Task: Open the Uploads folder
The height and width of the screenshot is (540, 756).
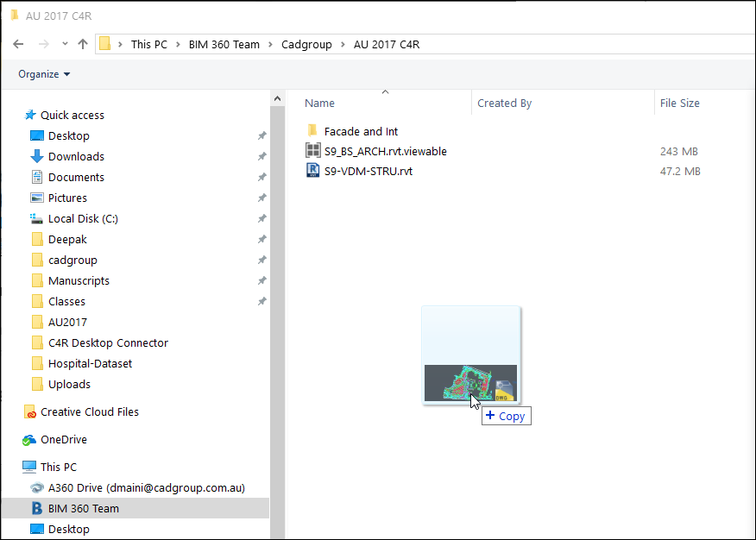Action: 69,385
